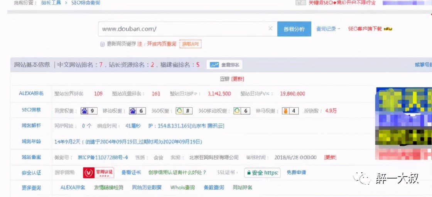
Task: Click the red update link in the ICP record row
Action: tap(330, 157)
